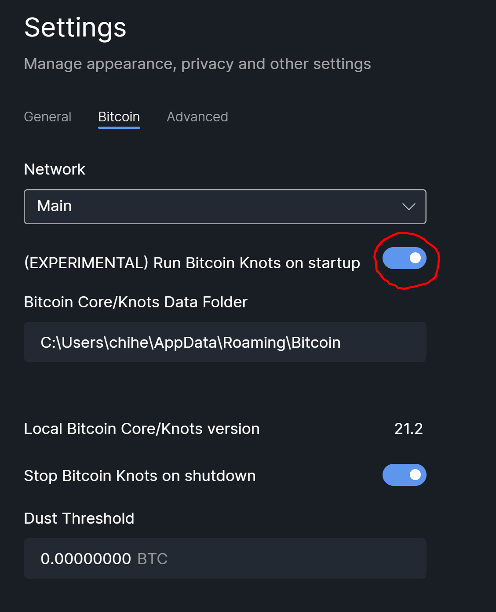
Task: Select the Bitcoin tab
Action: pos(119,117)
